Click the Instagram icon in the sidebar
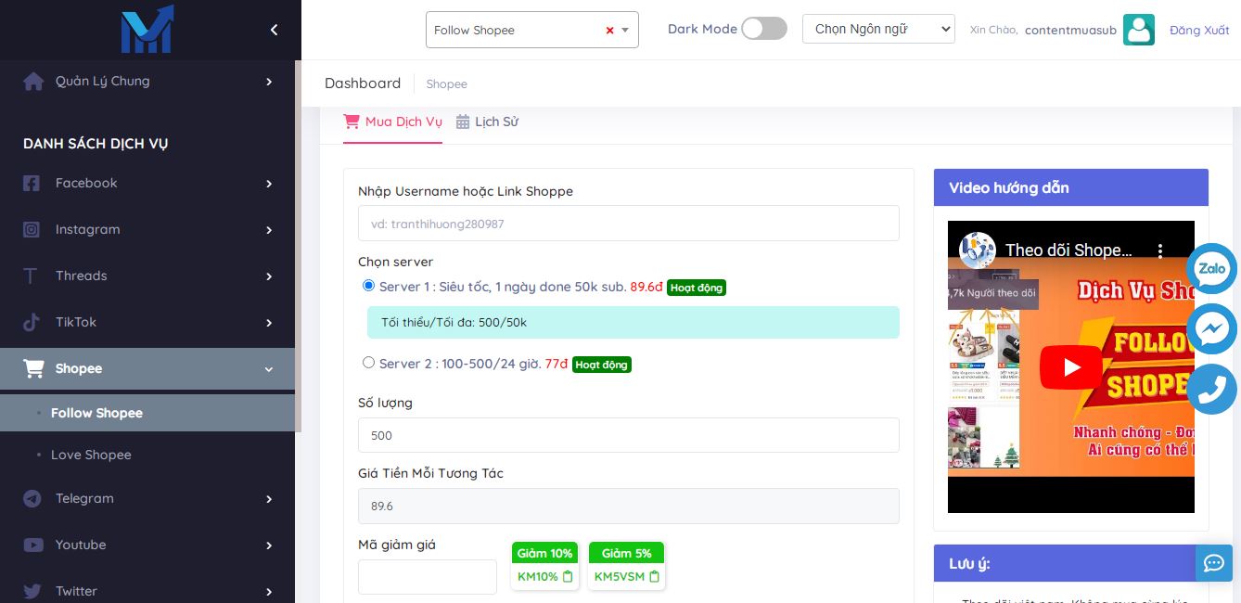The width and height of the screenshot is (1241, 603). click(32, 230)
